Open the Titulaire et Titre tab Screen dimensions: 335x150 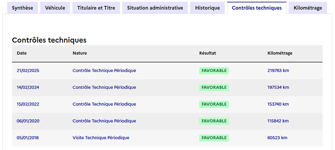[x=96, y=8]
